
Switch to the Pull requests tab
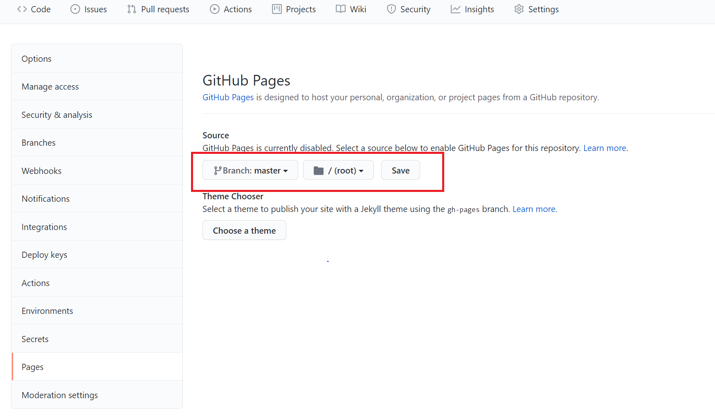pyautogui.click(x=158, y=9)
